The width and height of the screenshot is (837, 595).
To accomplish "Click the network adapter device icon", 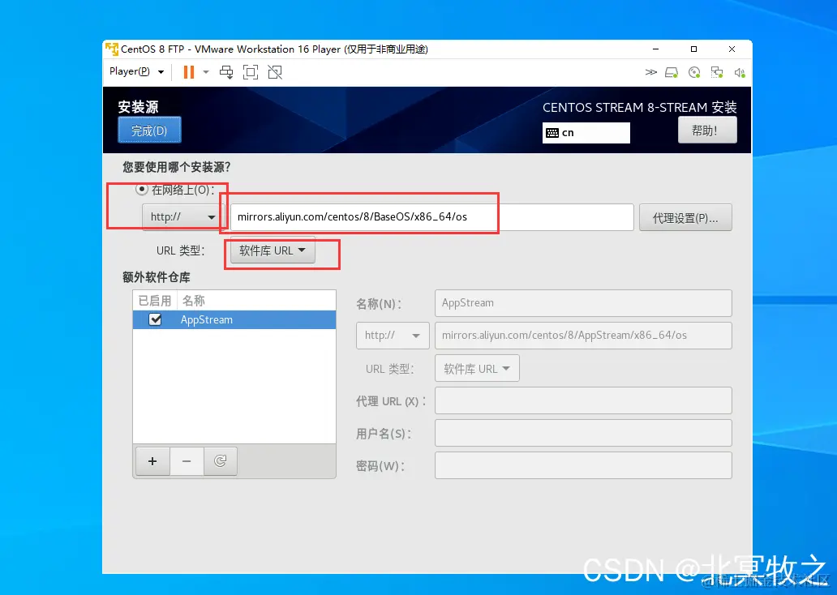I will coord(717,72).
